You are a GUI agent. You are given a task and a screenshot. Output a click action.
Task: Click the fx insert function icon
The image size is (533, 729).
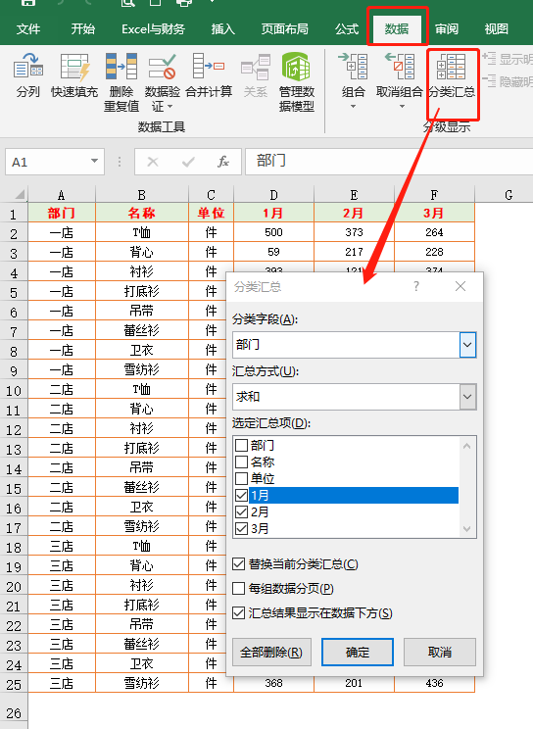point(223,162)
